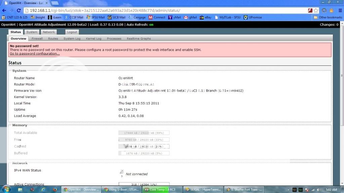
Task: Select the Status main tab
Action: tap(15, 32)
